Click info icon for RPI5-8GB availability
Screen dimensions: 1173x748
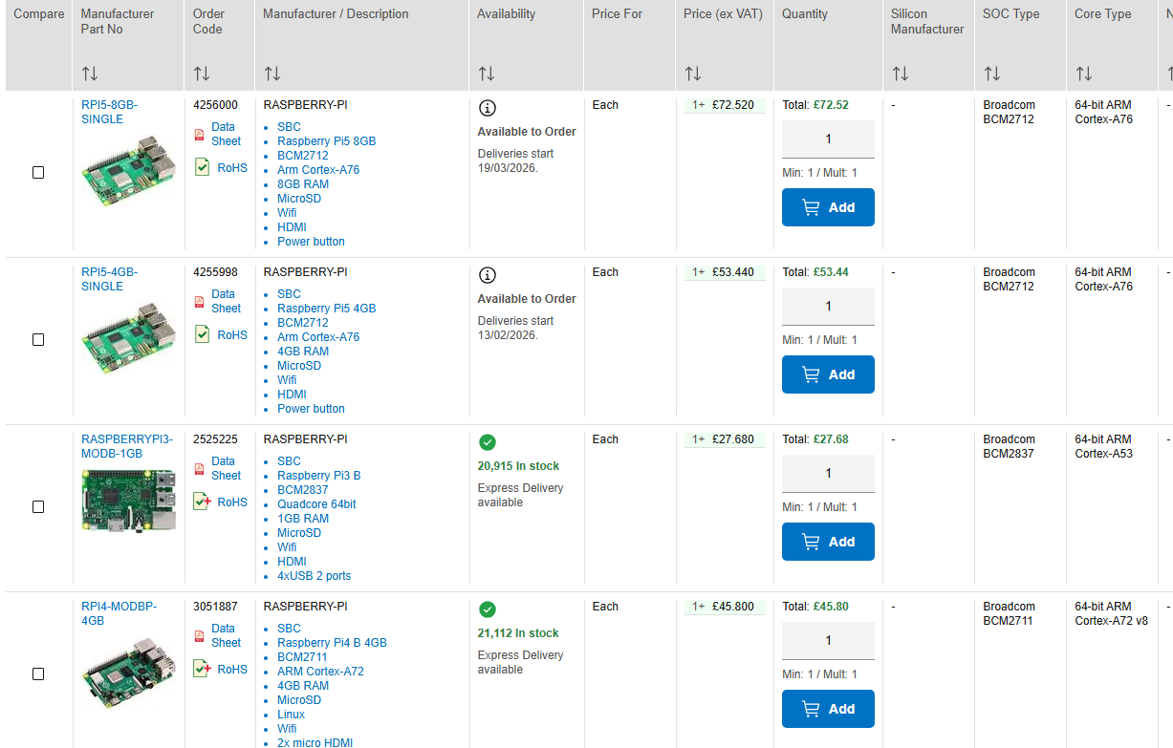click(488, 108)
